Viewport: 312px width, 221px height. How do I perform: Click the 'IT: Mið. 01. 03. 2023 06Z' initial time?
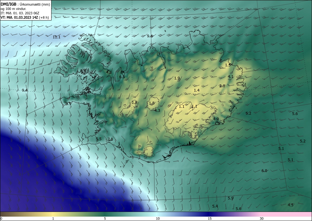click(x=20, y=13)
